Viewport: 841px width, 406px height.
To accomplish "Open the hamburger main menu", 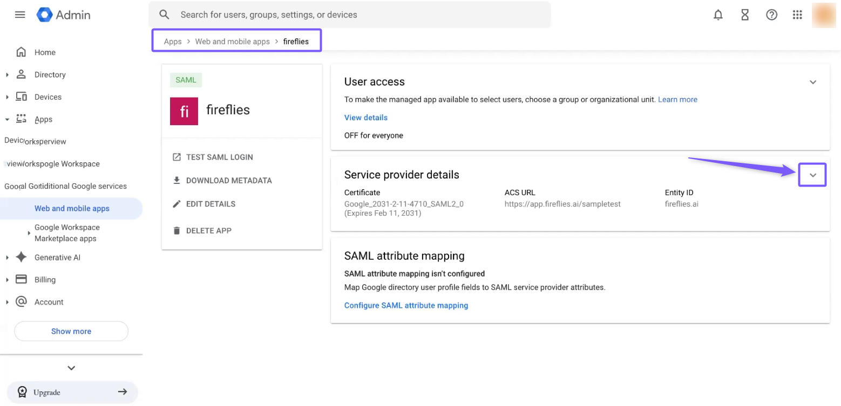I will (x=20, y=15).
